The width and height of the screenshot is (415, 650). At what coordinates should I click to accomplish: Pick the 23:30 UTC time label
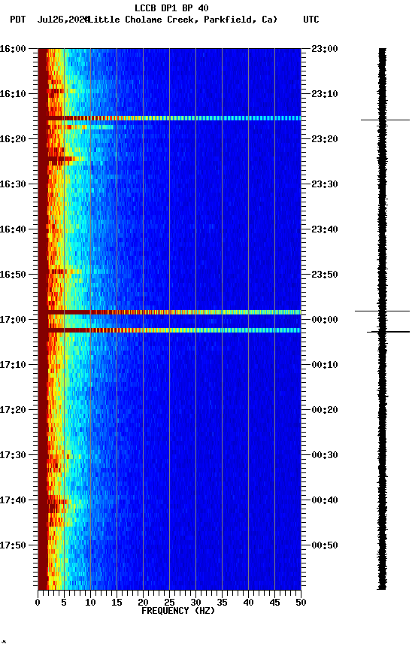coord(325,184)
